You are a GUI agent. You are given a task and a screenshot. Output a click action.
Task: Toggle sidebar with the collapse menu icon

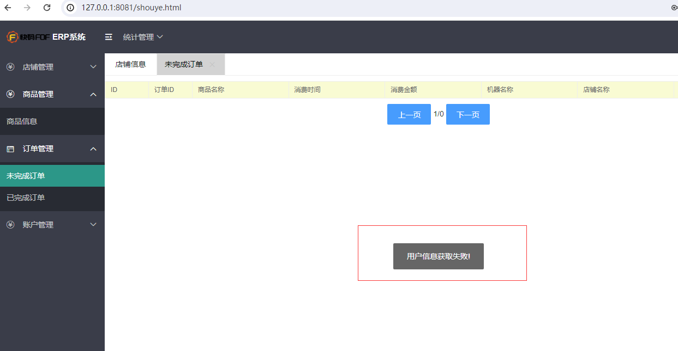pyautogui.click(x=109, y=37)
